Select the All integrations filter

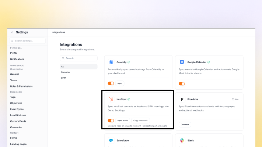[x=78, y=67]
